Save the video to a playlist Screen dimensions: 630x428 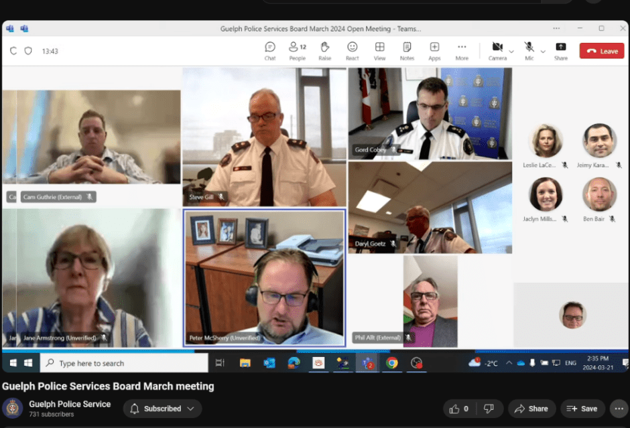pyautogui.click(x=582, y=409)
